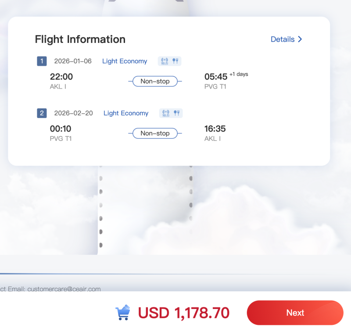The height and width of the screenshot is (331, 351).
Task: Click the 2026-01-06 departure date
Action: 73,61
